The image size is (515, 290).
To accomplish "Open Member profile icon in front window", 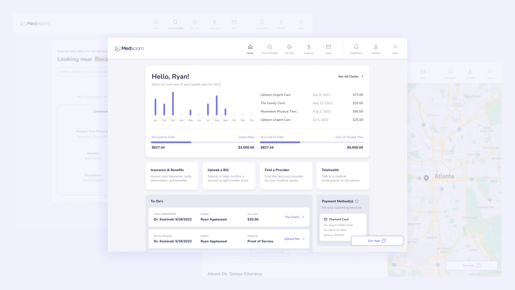I will click(x=376, y=47).
